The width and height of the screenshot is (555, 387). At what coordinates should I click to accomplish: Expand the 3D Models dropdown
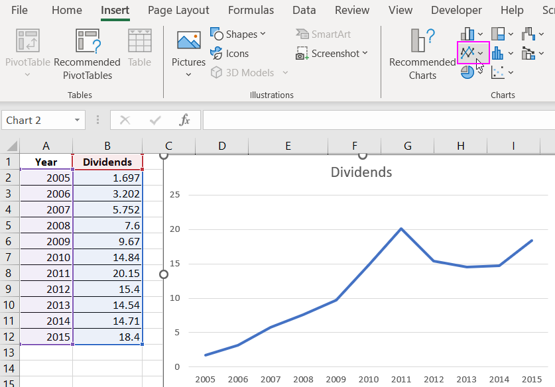coord(285,73)
